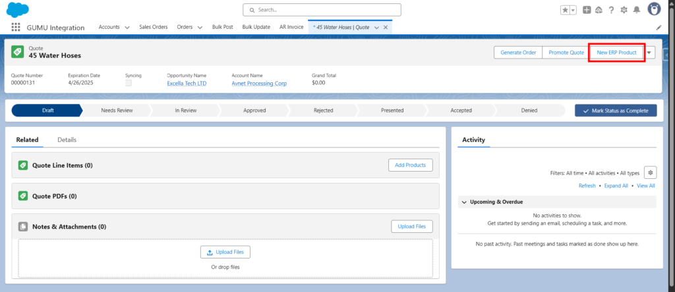Select the Approved stage in status path
The image size is (675, 292).
point(254,110)
